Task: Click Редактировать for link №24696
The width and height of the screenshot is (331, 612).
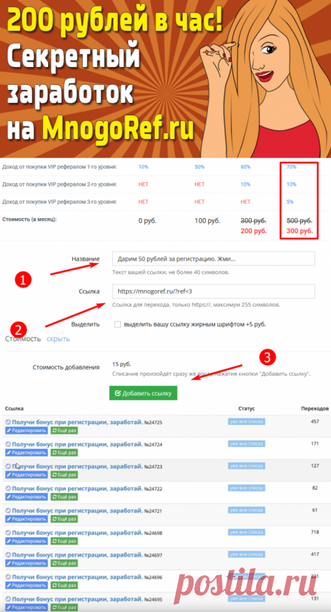Action: coord(27,585)
